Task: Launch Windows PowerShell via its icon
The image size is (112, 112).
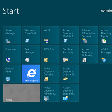Action: pyautogui.click(x=27, y=41)
